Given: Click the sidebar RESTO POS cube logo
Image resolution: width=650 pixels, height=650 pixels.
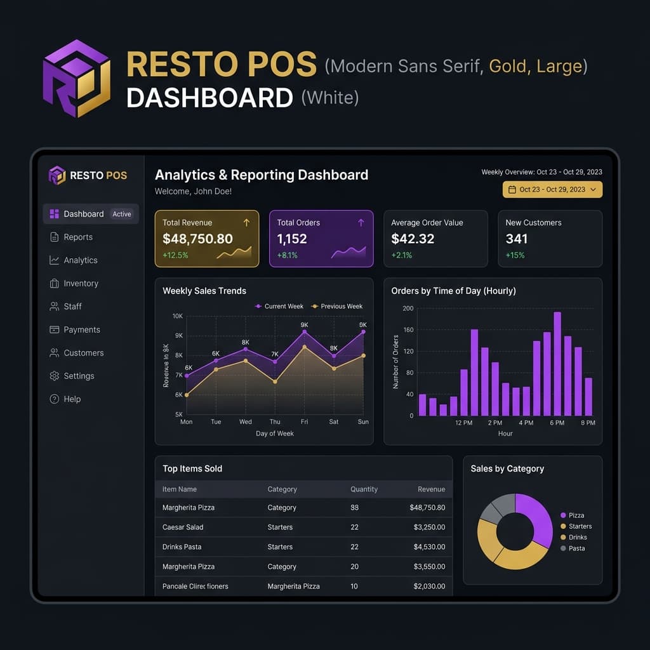Looking at the screenshot, I should pyautogui.click(x=57, y=175).
